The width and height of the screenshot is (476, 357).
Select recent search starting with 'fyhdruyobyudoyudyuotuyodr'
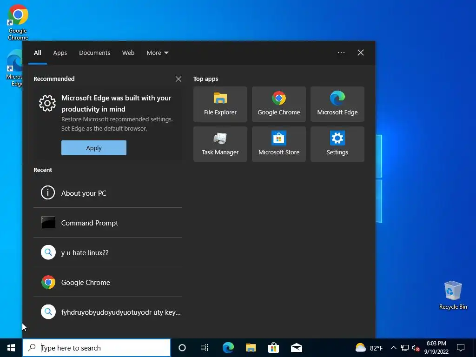(x=108, y=312)
